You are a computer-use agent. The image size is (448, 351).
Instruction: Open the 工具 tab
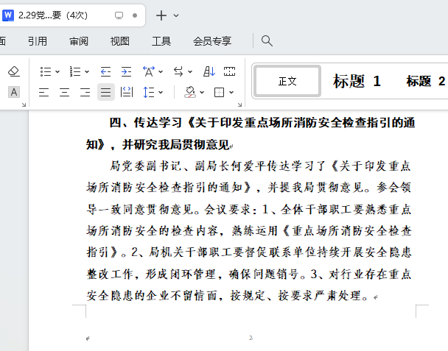point(161,41)
